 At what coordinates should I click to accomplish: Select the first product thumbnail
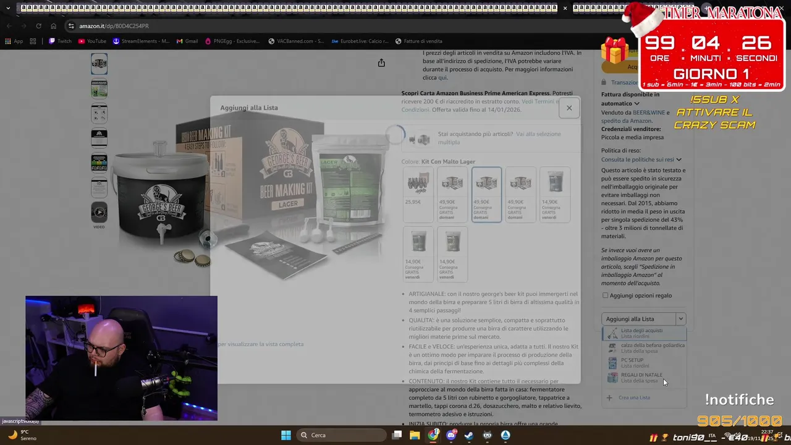click(x=99, y=64)
